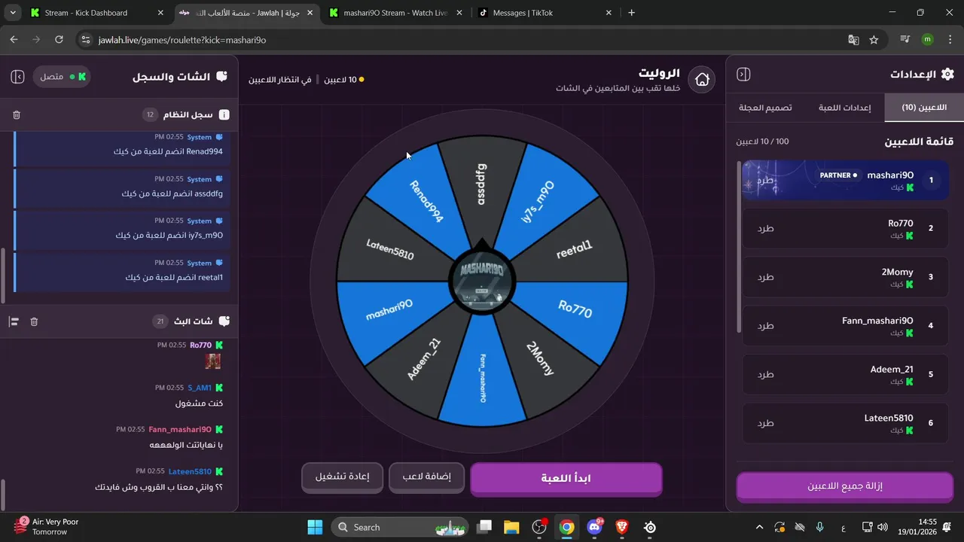Click username S_AM1 in stream chat
Screen dimensions: 964x542
coord(200,388)
